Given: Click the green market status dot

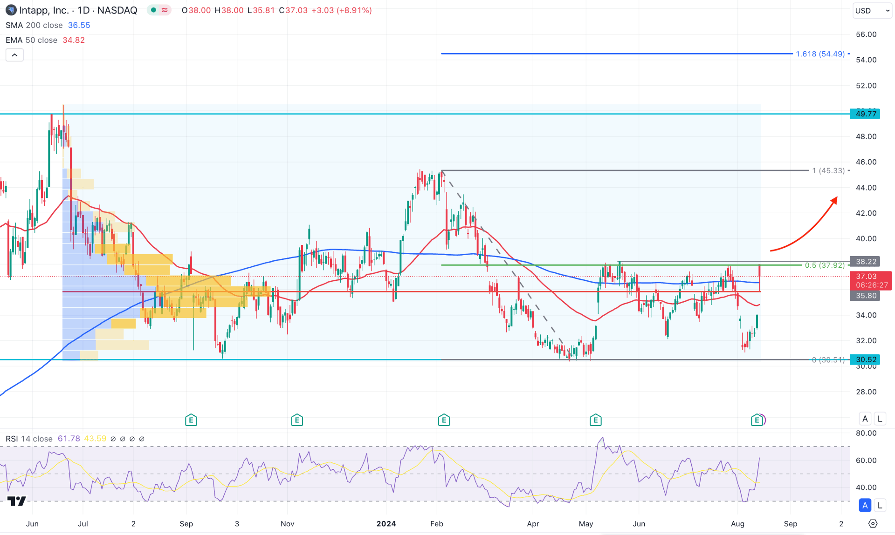Looking at the screenshot, I should click(153, 10).
